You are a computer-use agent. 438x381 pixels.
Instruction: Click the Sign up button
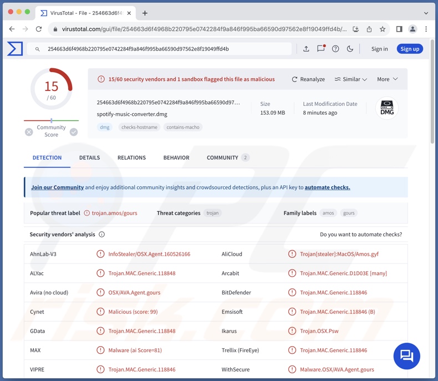[x=410, y=49]
